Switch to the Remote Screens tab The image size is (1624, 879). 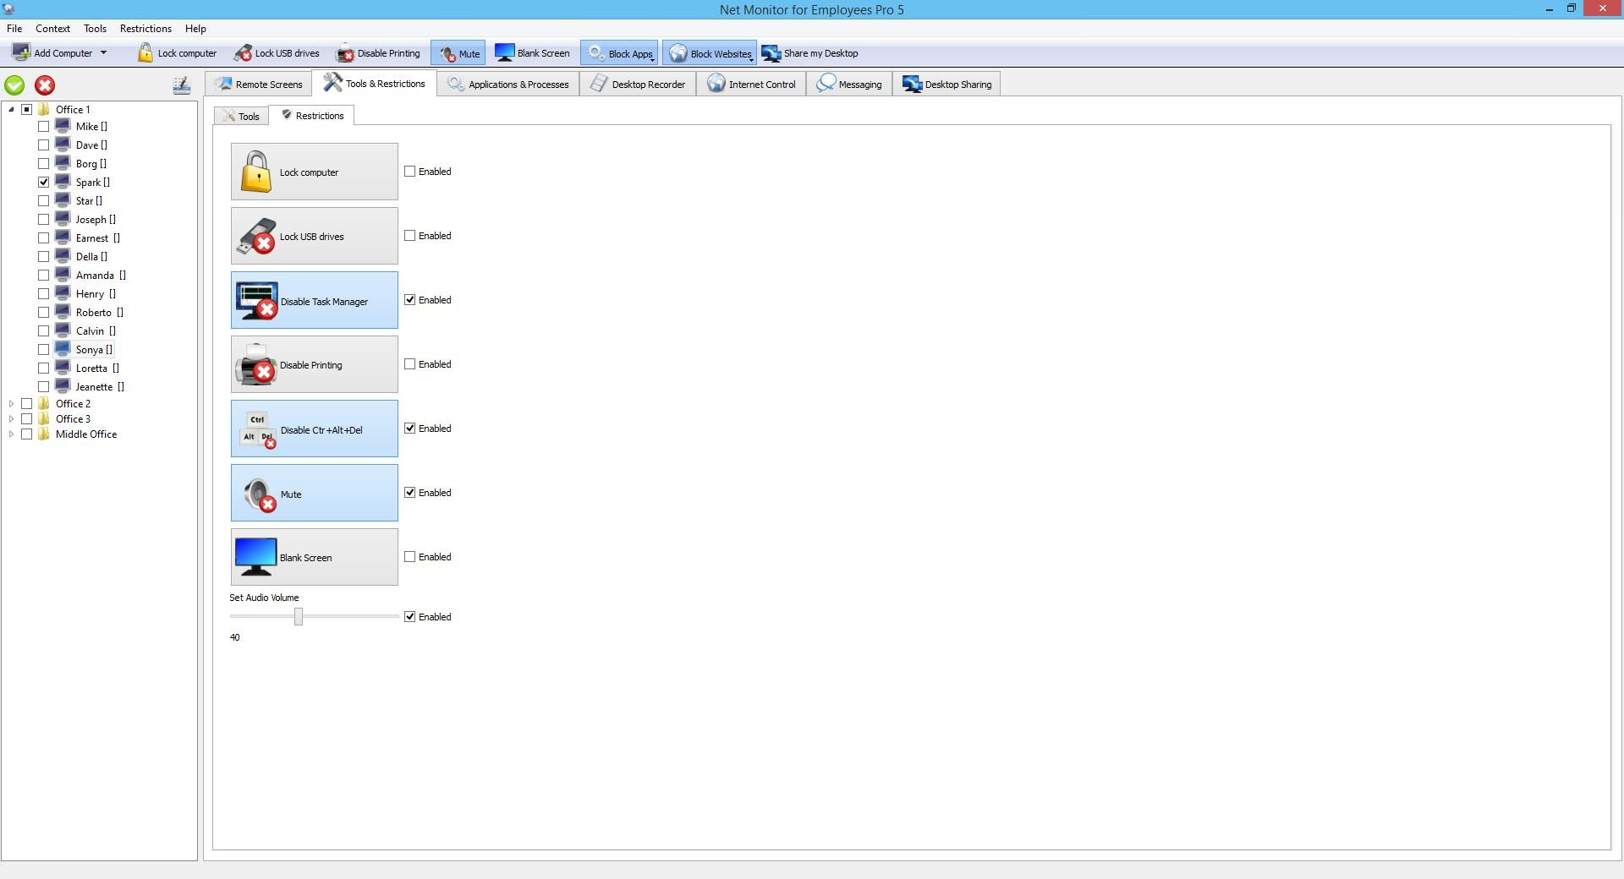coord(259,84)
